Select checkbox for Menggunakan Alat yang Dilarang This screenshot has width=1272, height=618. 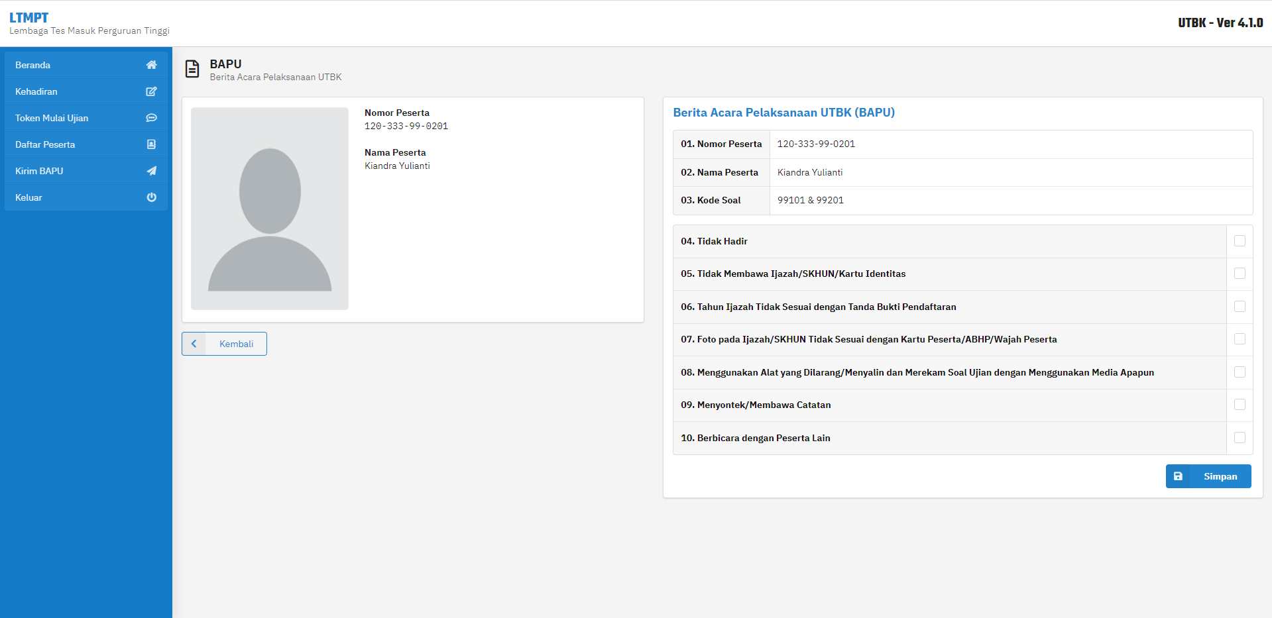pos(1240,372)
